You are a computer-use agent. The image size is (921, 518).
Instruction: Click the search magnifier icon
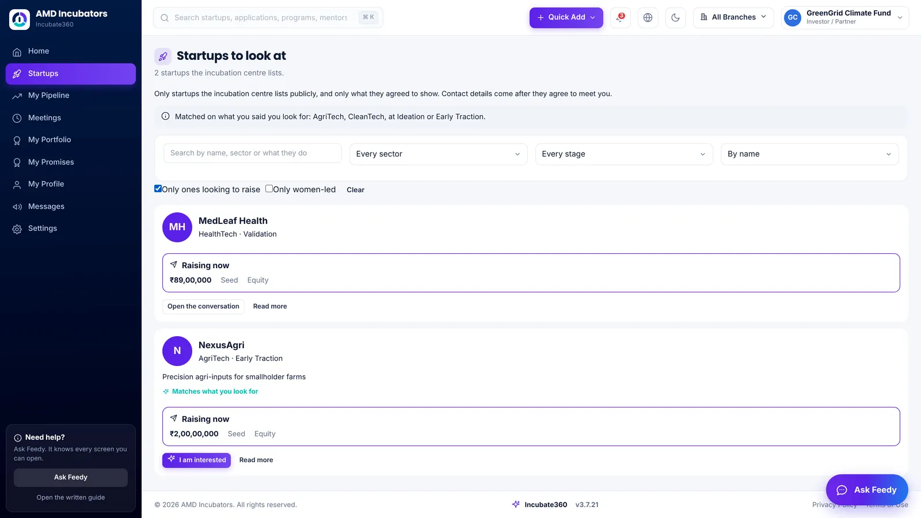click(165, 18)
